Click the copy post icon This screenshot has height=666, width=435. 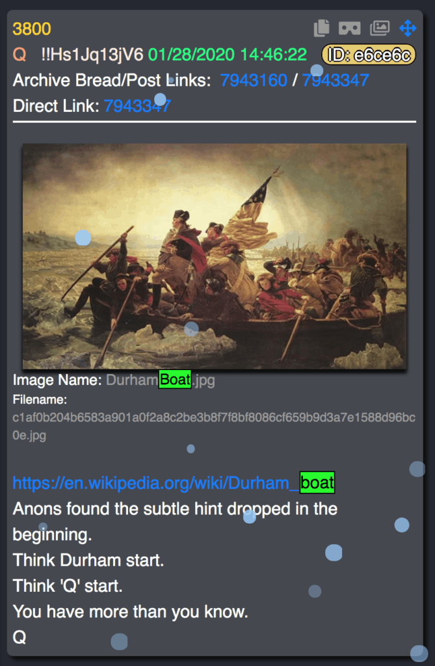point(322,28)
